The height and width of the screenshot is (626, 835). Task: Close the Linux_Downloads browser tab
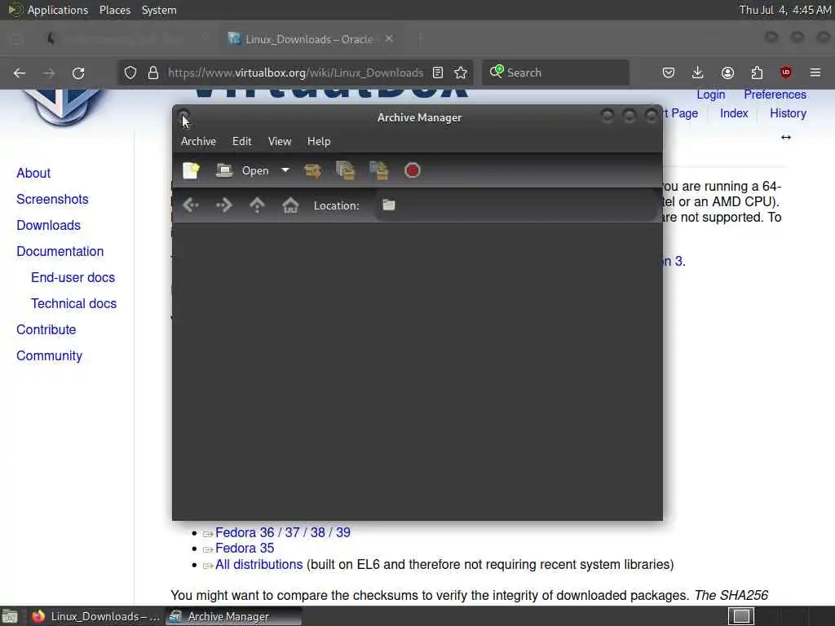click(389, 38)
